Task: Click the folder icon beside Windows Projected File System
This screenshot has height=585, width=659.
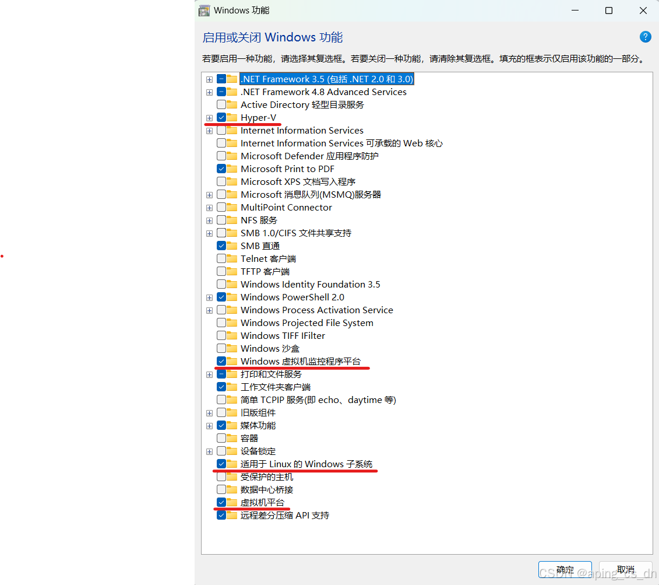Action: tap(232, 323)
